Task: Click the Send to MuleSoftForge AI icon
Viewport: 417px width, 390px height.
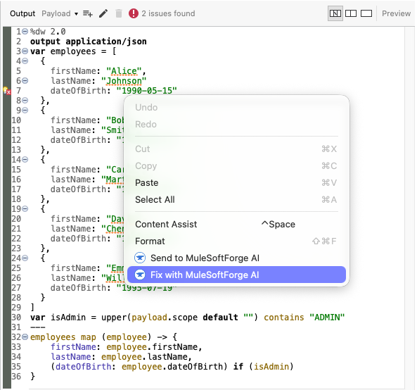Action: click(140, 258)
